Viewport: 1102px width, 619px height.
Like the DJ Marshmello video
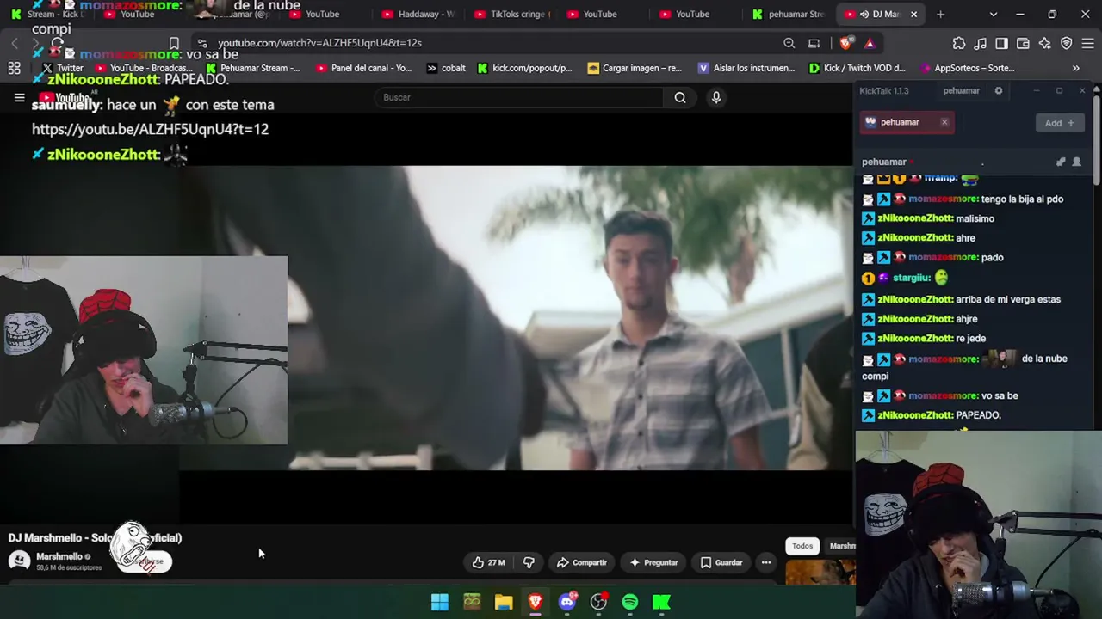pos(488,562)
